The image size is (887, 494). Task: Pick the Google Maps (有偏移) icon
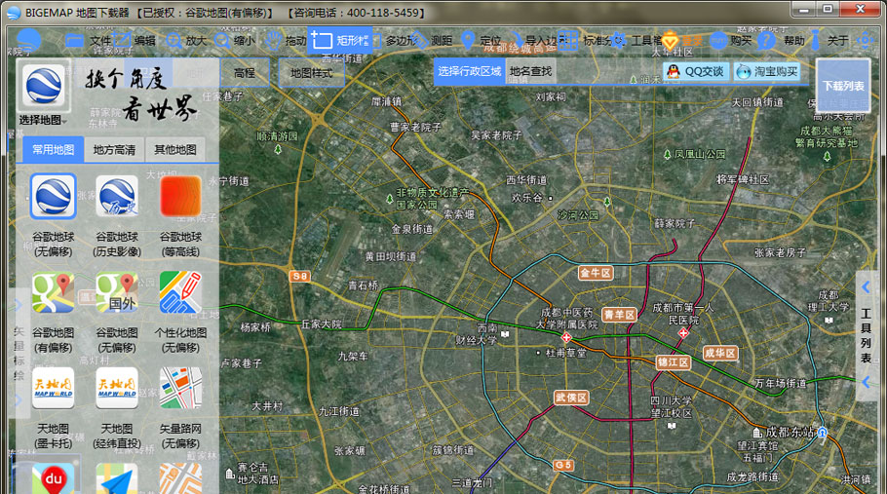(54, 292)
